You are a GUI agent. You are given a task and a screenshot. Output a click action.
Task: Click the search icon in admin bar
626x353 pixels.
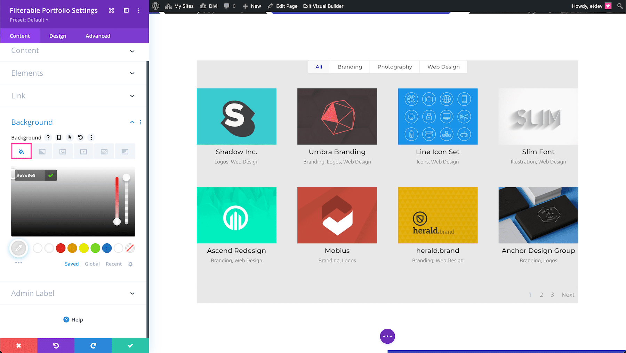[619, 6]
